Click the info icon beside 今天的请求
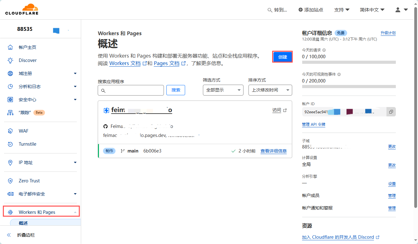The width and height of the screenshot is (418, 244). click(324, 50)
